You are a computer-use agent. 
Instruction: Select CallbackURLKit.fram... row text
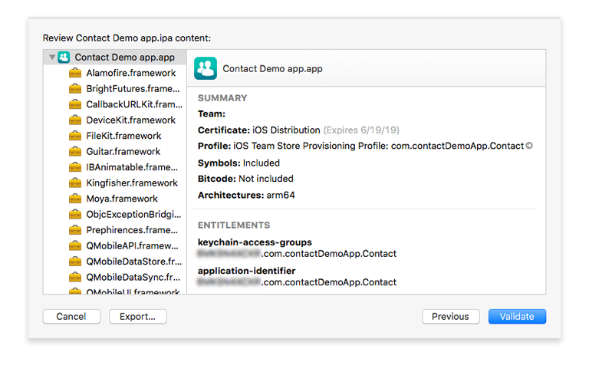coord(134,104)
